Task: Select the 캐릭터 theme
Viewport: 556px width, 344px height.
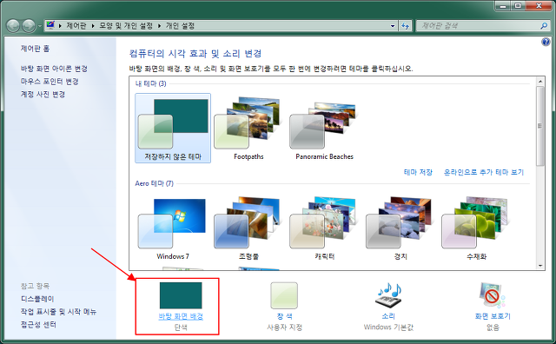Action: coord(324,228)
